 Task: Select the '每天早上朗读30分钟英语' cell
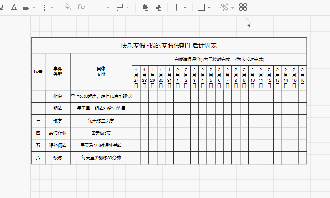(101, 109)
